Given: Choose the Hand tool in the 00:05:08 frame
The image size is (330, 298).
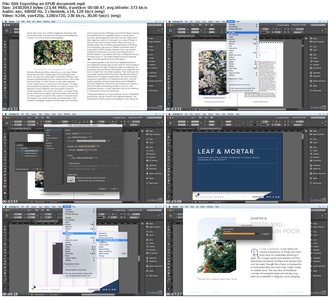Looking at the screenshot, I should point(168,180).
